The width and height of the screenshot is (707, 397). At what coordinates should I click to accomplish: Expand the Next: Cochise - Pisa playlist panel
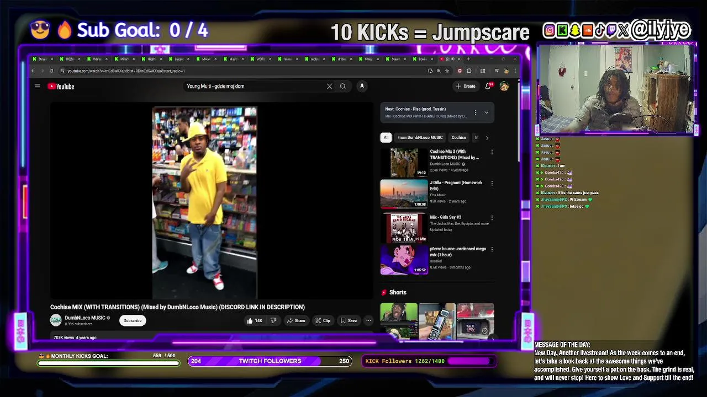[486, 112]
